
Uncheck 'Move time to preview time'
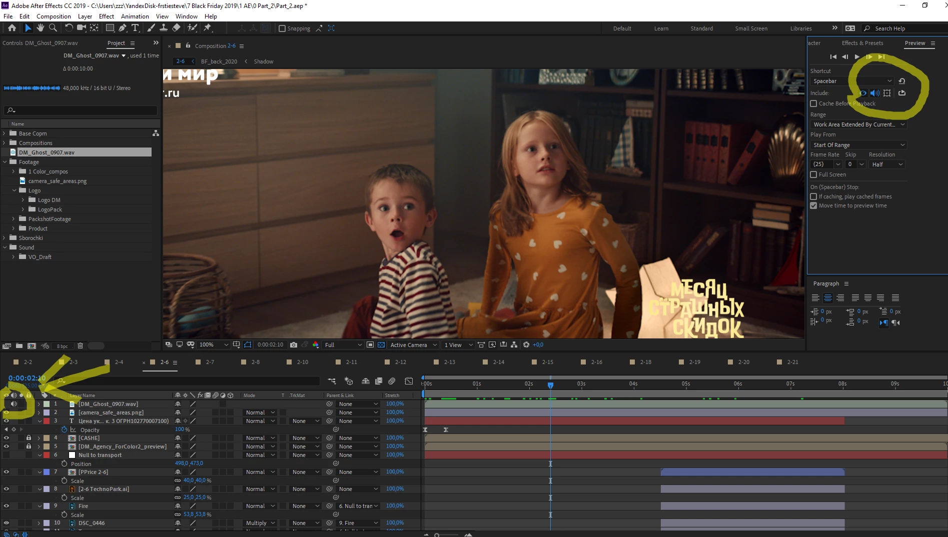click(x=813, y=205)
